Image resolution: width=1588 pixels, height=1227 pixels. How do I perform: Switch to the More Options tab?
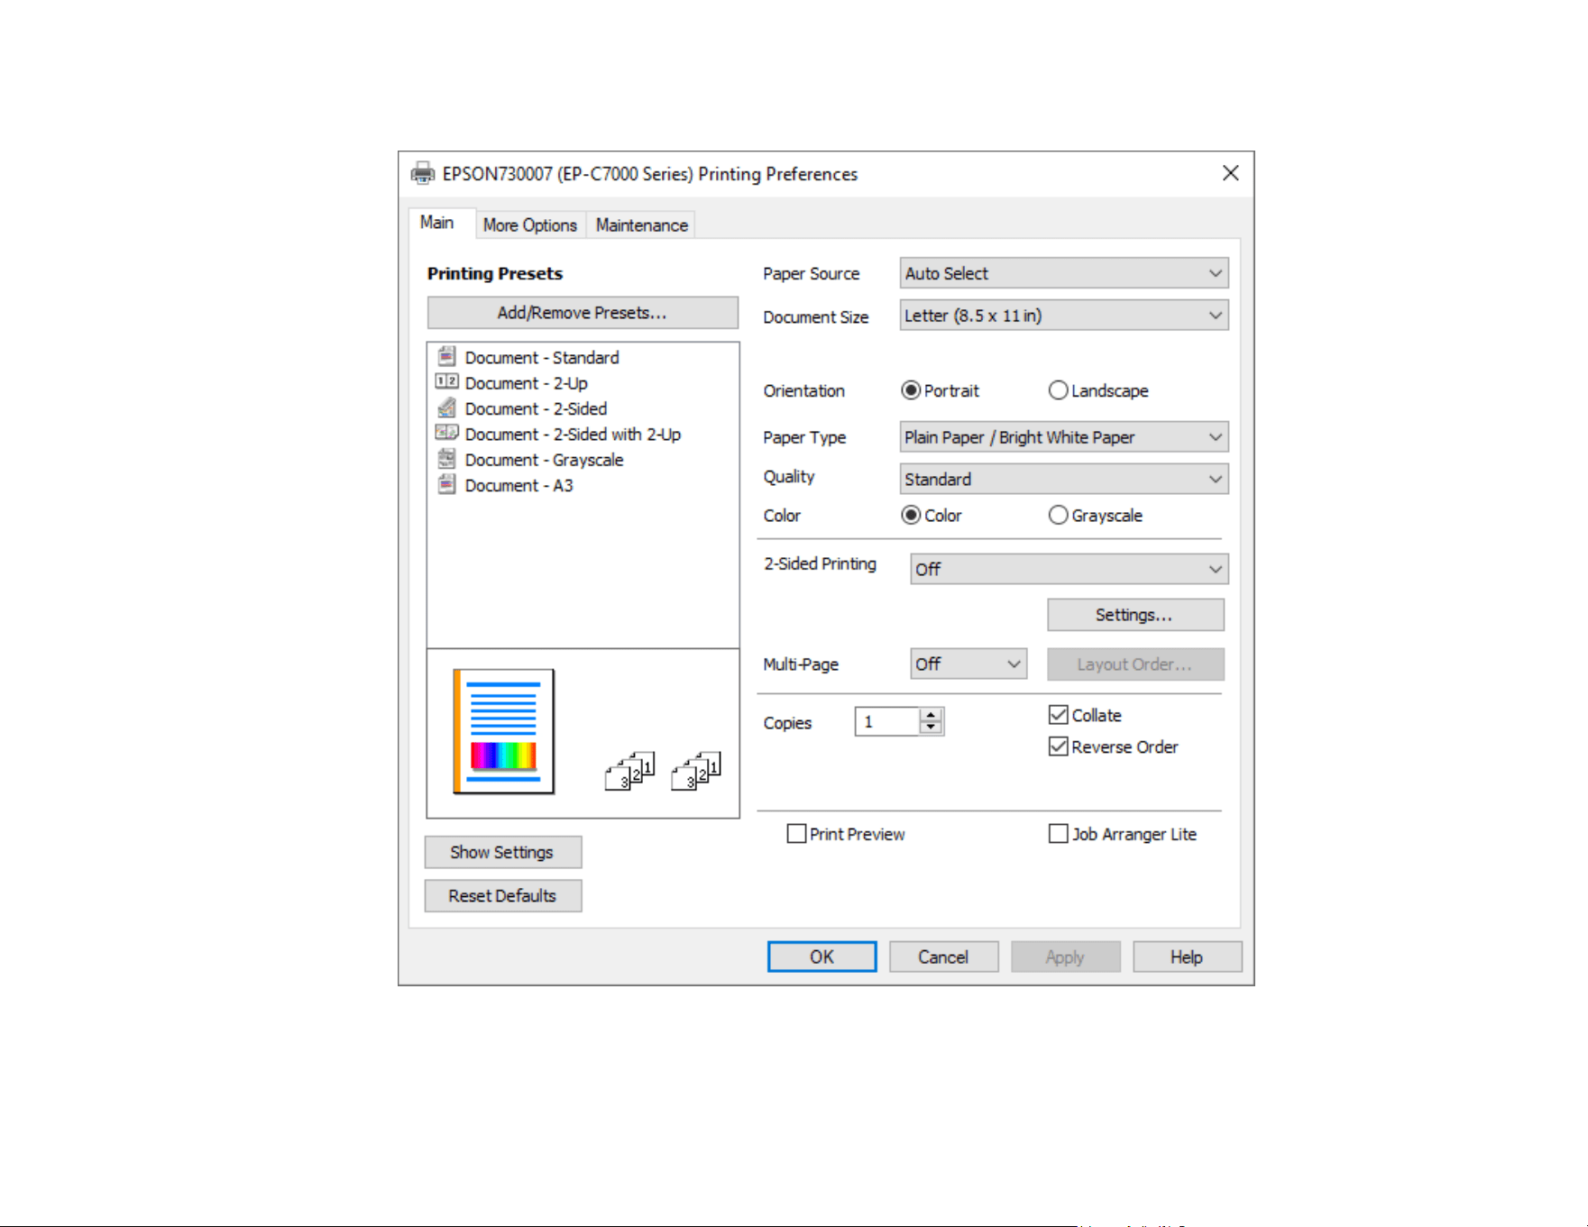click(x=530, y=225)
